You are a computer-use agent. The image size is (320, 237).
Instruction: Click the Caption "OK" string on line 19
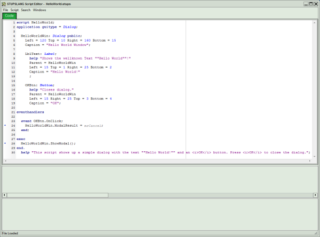tap(55, 103)
